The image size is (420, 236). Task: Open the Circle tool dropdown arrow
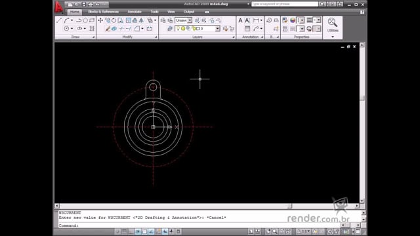pos(72,28)
